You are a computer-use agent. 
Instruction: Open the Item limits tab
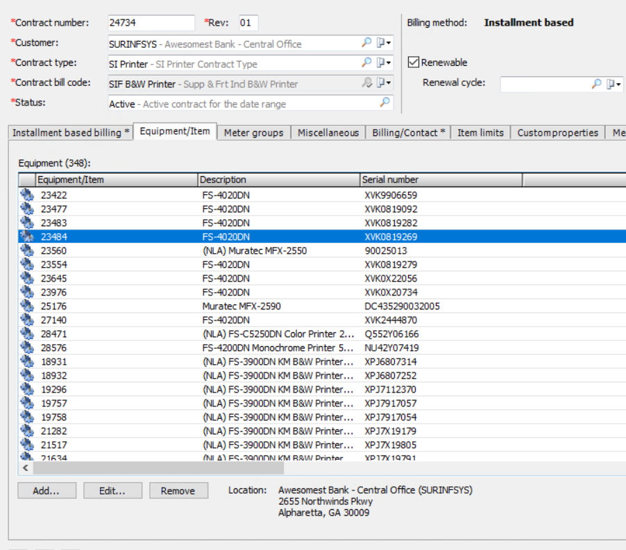tap(480, 132)
